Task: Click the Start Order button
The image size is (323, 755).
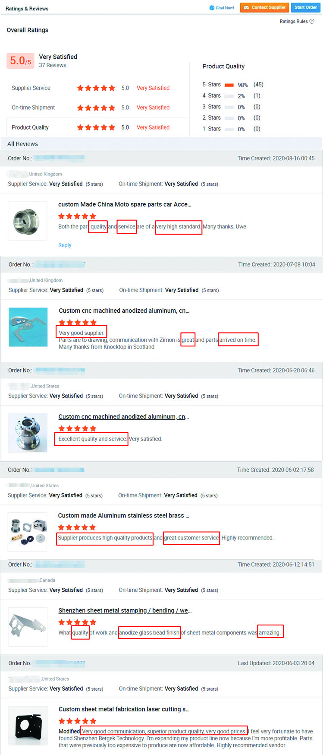Action: pyautogui.click(x=306, y=7)
